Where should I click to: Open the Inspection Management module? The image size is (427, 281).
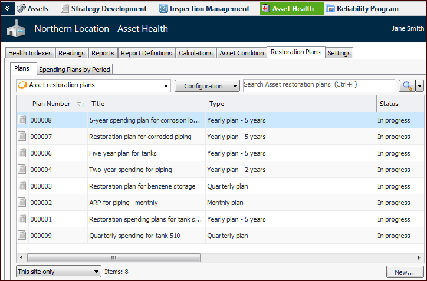pyautogui.click(x=204, y=9)
